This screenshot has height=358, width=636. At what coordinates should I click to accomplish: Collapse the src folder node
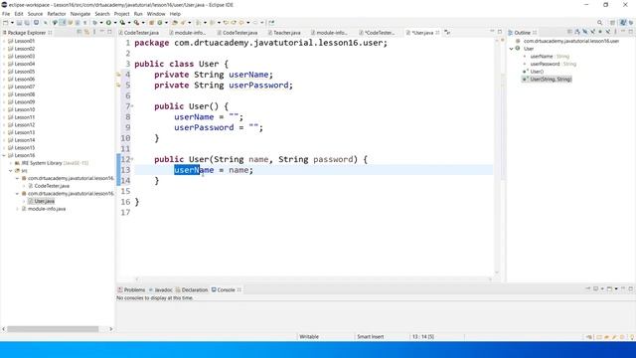pyautogui.click(x=11, y=171)
